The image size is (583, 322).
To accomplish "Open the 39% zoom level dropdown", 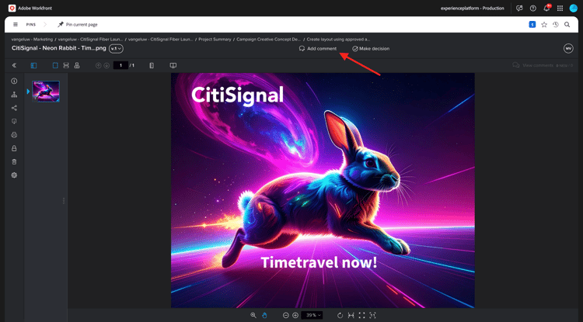I will click(x=312, y=315).
